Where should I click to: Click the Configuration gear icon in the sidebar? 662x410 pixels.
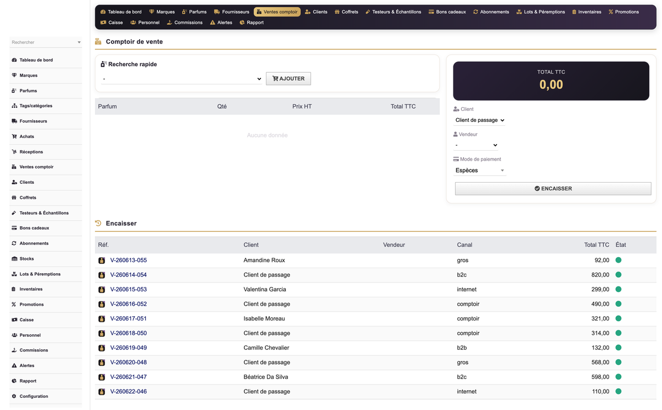point(14,396)
